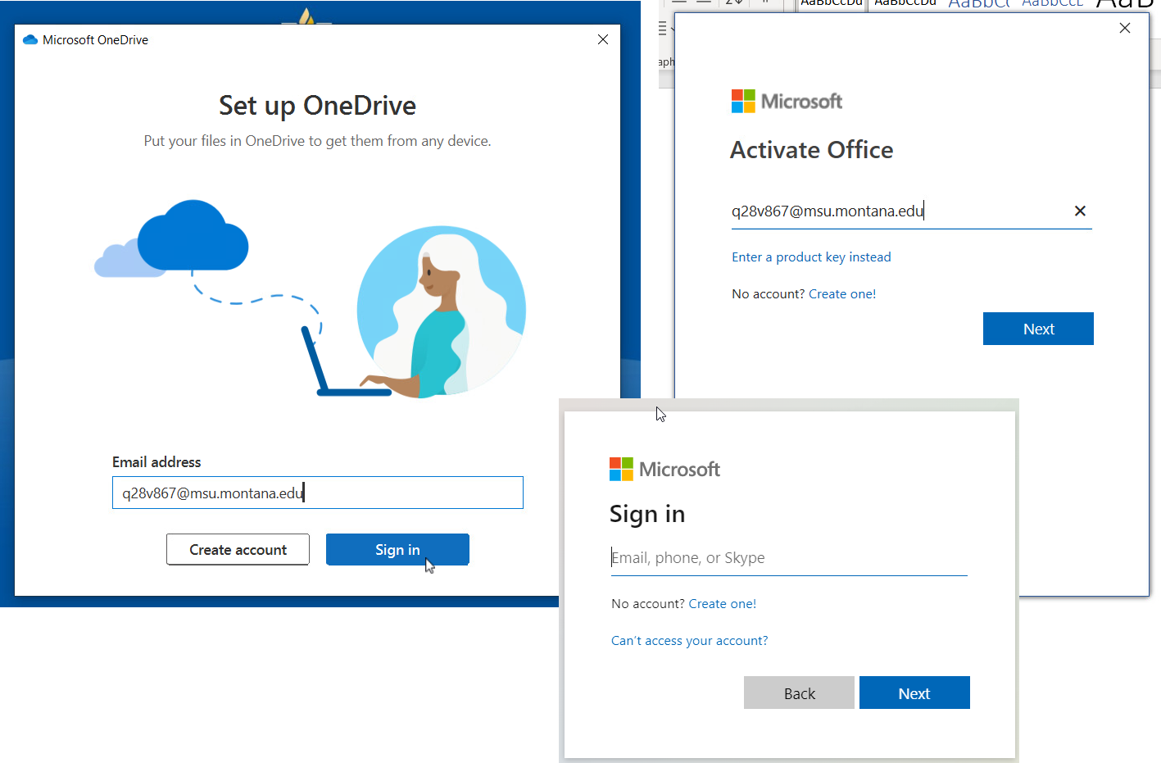This screenshot has width=1161, height=763.
Task: Clear the Activate Office email using the X icon
Action: click(1080, 211)
